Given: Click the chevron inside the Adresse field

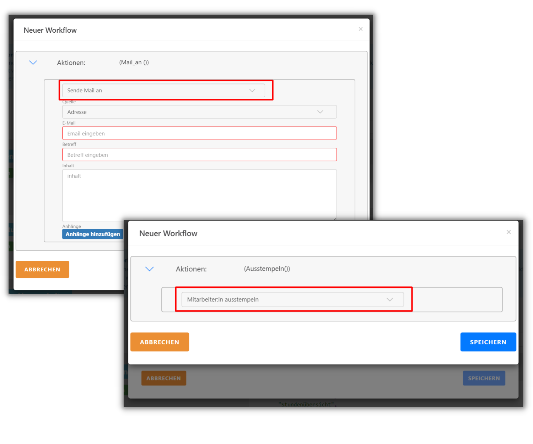Looking at the screenshot, I should [320, 112].
